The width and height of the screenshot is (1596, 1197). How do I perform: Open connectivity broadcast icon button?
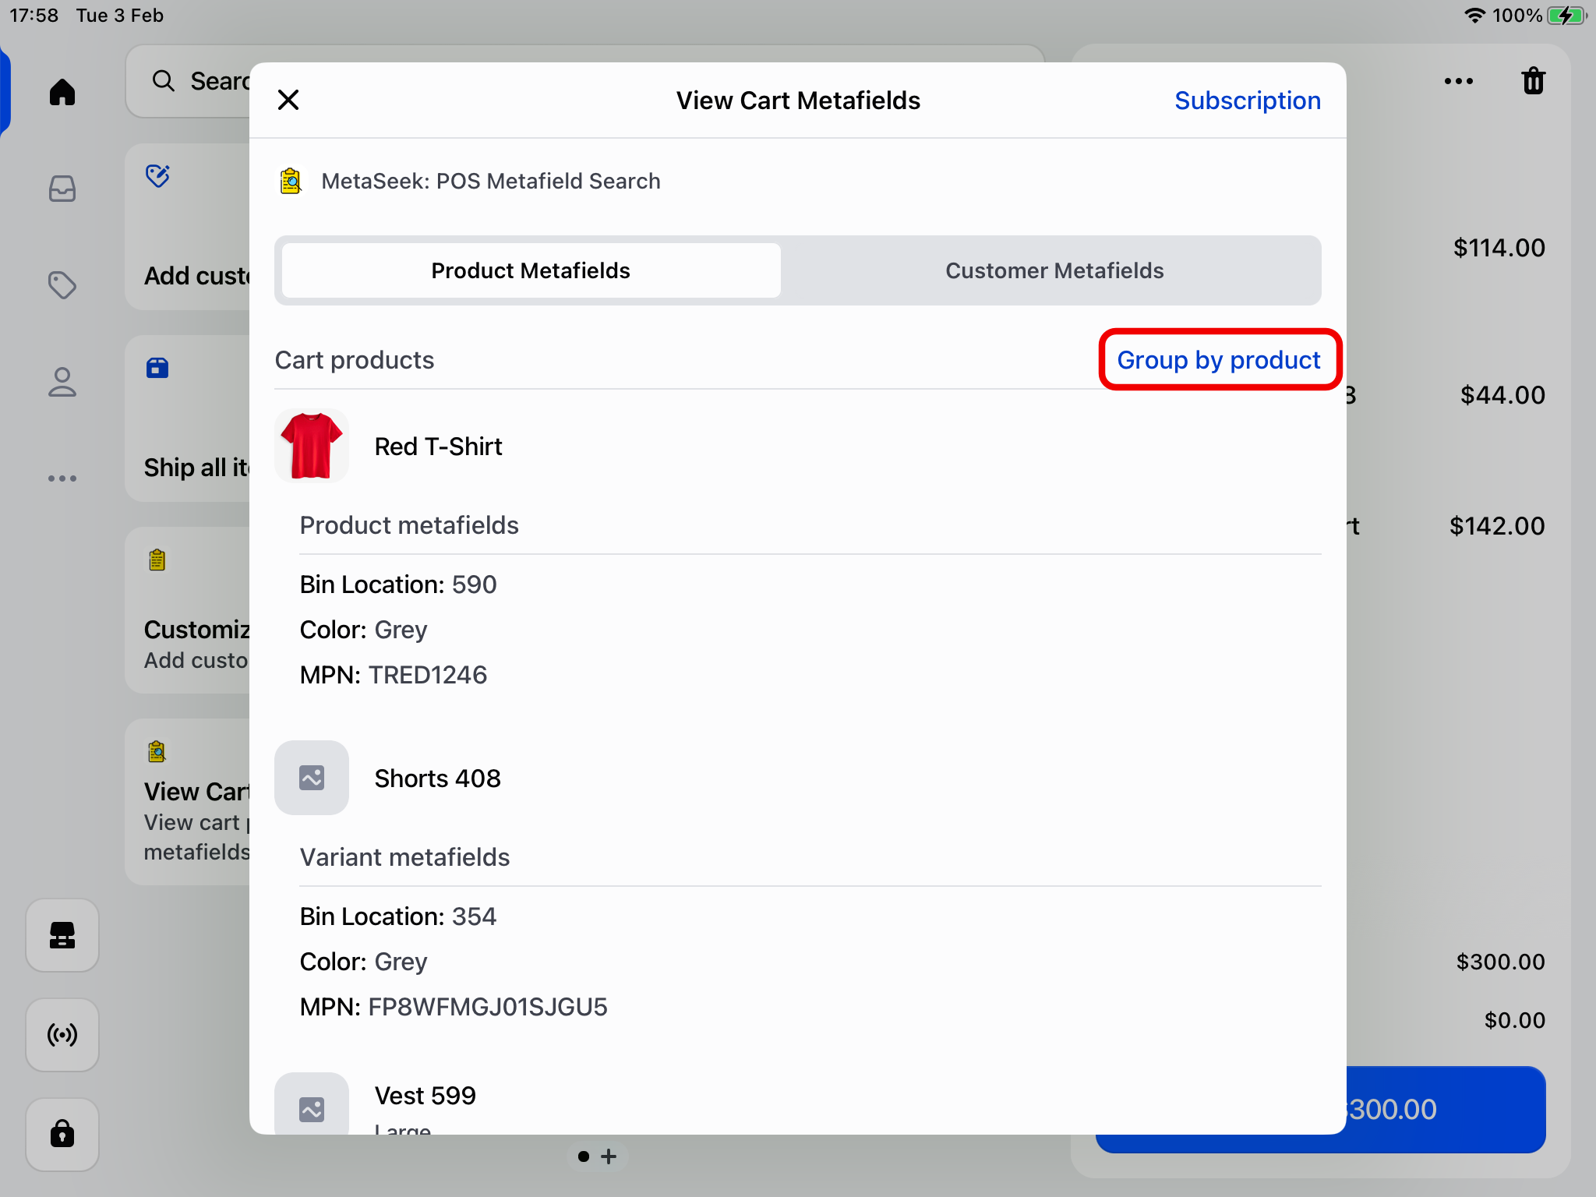tap(62, 1035)
